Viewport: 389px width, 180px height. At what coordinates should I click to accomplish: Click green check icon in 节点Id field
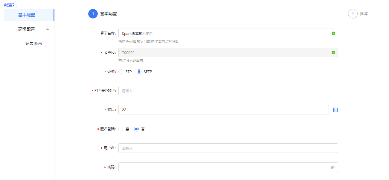click(x=333, y=52)
